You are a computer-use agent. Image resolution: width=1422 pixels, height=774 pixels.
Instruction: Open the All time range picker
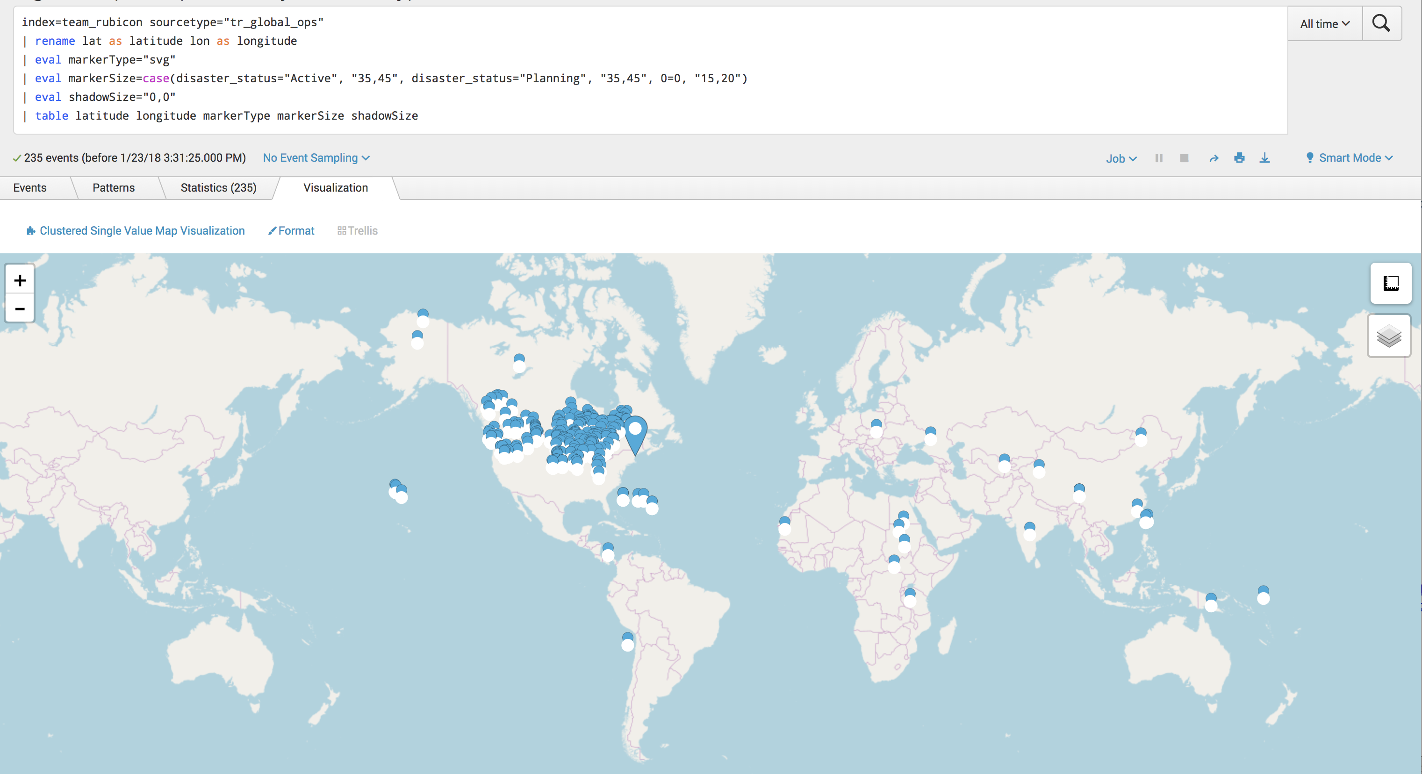(1324, 24)
